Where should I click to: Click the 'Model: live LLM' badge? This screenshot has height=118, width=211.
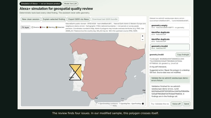click(x=70, y=4)
